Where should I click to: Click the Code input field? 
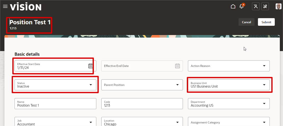142,104
